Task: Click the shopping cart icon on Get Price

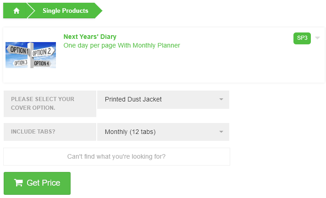Action: [x=18, y=183]
